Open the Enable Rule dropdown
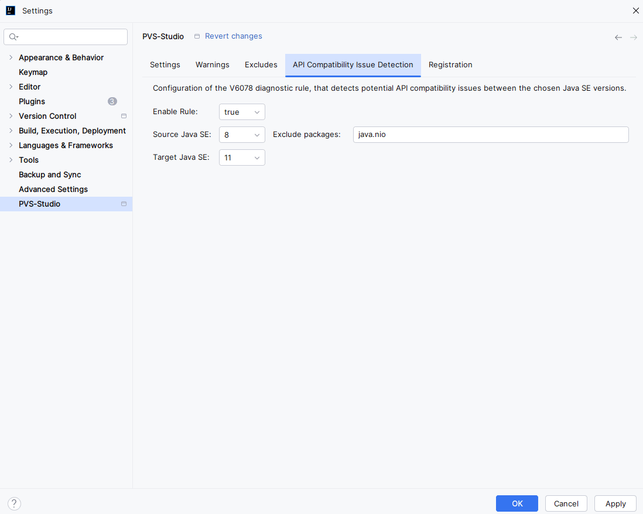Image resolution: width=643 pixels, height=514 pixels. click(242, 112)
